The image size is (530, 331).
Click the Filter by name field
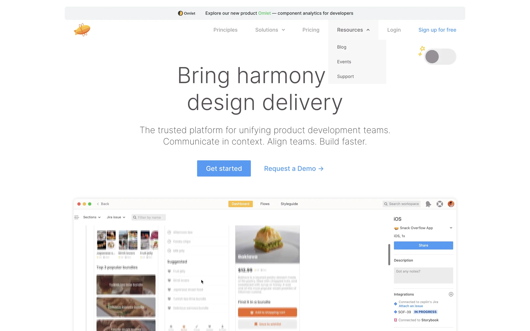(x=149, y=217)
